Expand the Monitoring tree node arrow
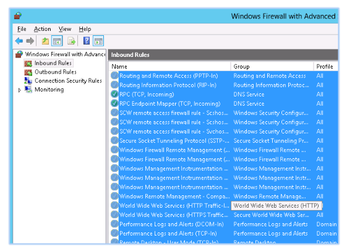 (19, 90)
